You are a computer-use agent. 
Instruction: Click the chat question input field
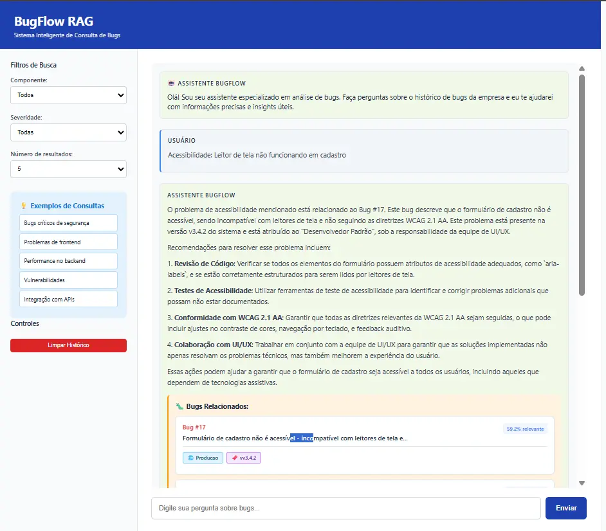point(345,508)
